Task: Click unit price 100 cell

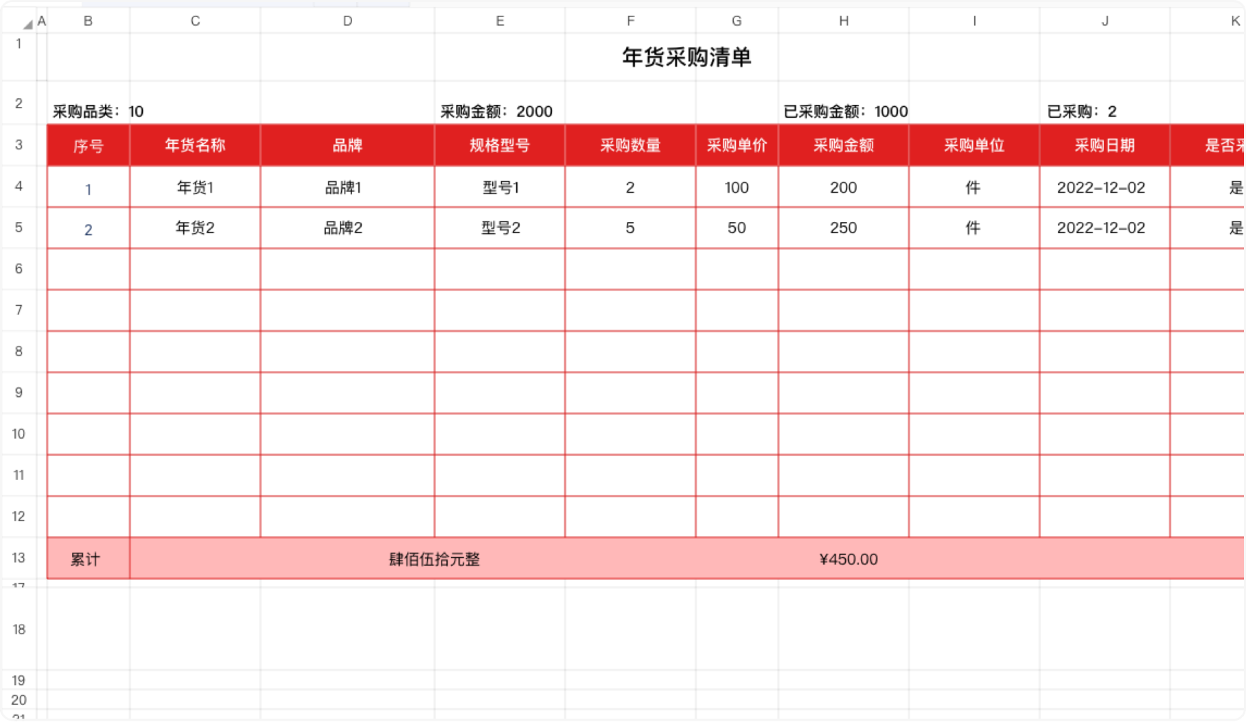Action: (x=737, y=187)
